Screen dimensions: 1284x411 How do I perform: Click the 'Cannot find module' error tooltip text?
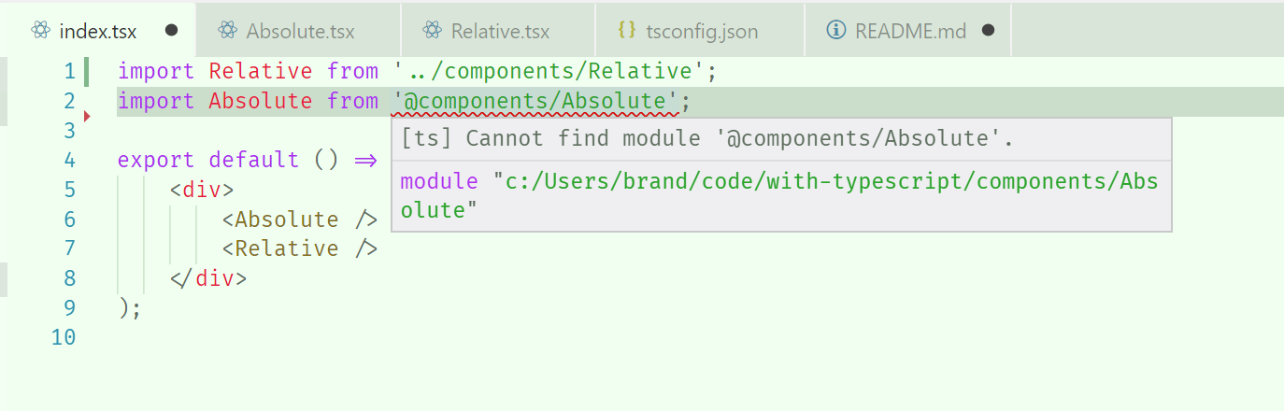(707, 139)
